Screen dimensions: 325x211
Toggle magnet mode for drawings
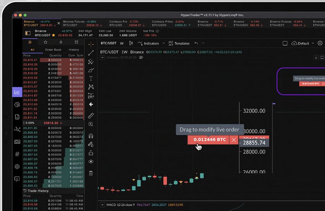[x=91, y=136]
